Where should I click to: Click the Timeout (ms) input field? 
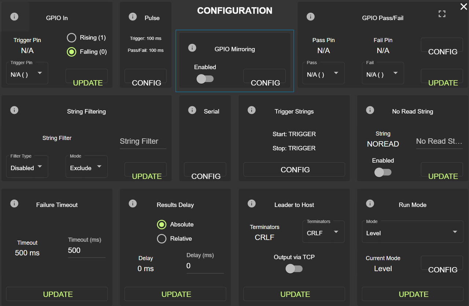[86, 250]
